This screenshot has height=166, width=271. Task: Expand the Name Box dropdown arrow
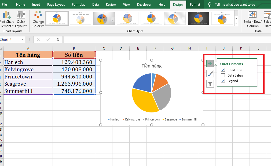[x=22, y=40]
